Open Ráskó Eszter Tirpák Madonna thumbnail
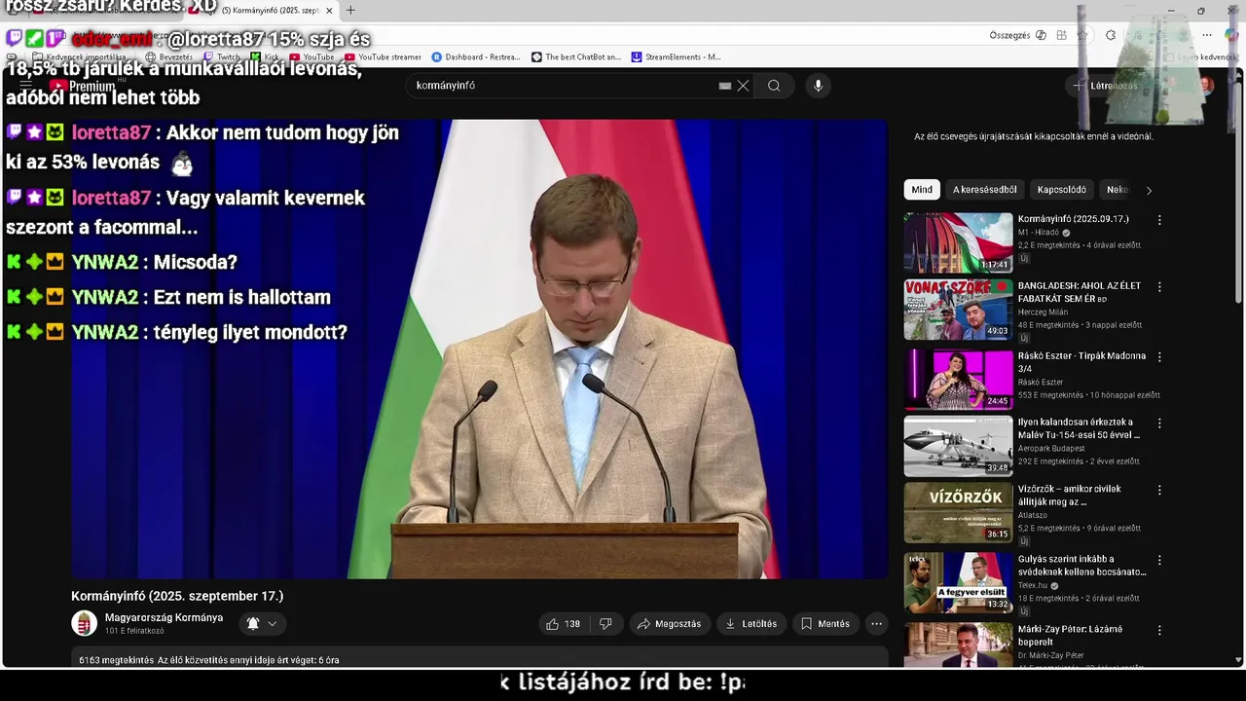The height and width of the screenshot is (701, 1246). tap(958, 380)
